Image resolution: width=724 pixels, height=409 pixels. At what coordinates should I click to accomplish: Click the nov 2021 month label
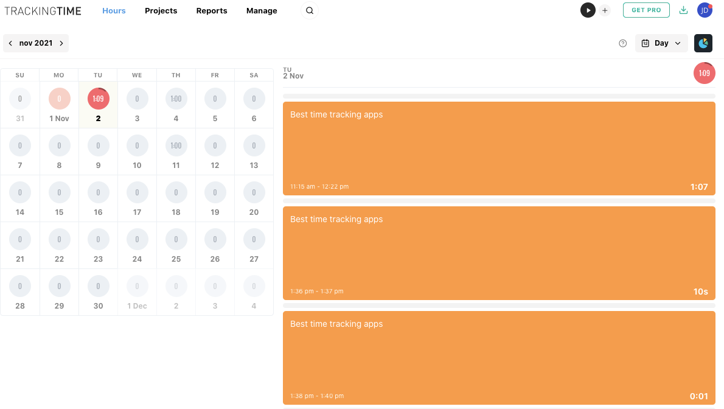(x=36, y=43)
